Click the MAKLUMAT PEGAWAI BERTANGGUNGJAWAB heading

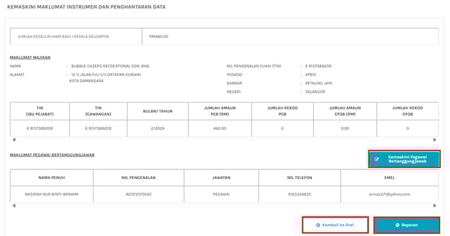[x=52, y=155]
